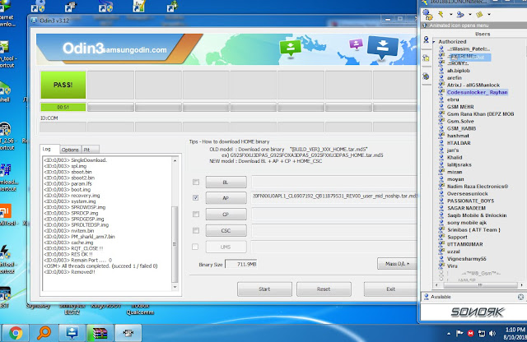Click the AP firmware file path field
Screen dimensions: 527x342
(x=334, y=197)
